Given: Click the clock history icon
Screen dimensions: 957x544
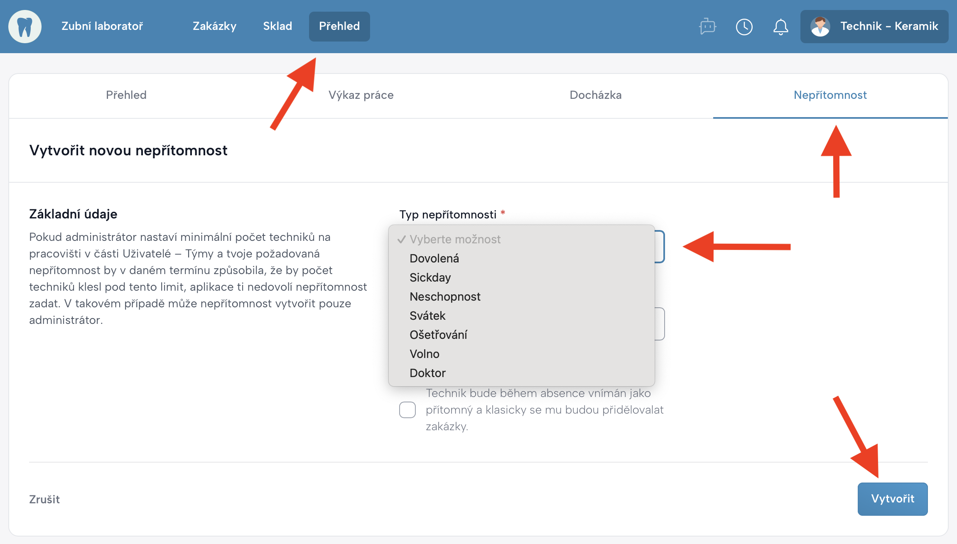Looking at the screenshot, I should tap(744, 27).
